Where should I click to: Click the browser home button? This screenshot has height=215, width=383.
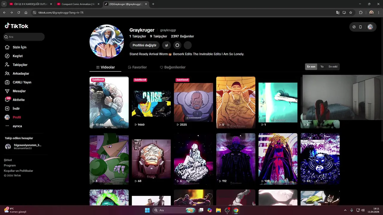pos(26,13)
